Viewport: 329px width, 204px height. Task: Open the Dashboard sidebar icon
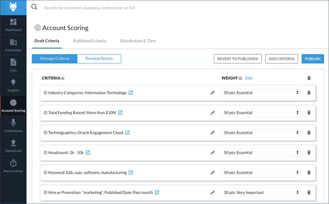pyautogui.click(x=13, y=22)
